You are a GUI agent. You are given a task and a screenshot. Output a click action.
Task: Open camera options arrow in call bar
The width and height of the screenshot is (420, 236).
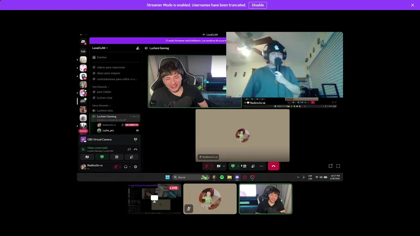224,166
